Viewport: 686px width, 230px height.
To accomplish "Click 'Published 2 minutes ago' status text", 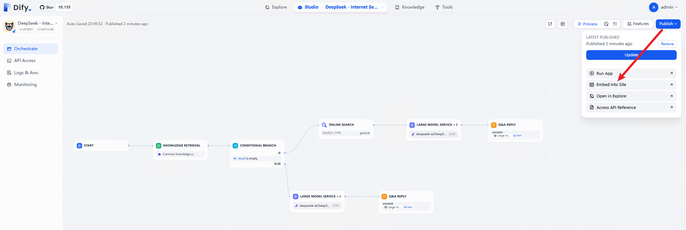I will (127, 24).
